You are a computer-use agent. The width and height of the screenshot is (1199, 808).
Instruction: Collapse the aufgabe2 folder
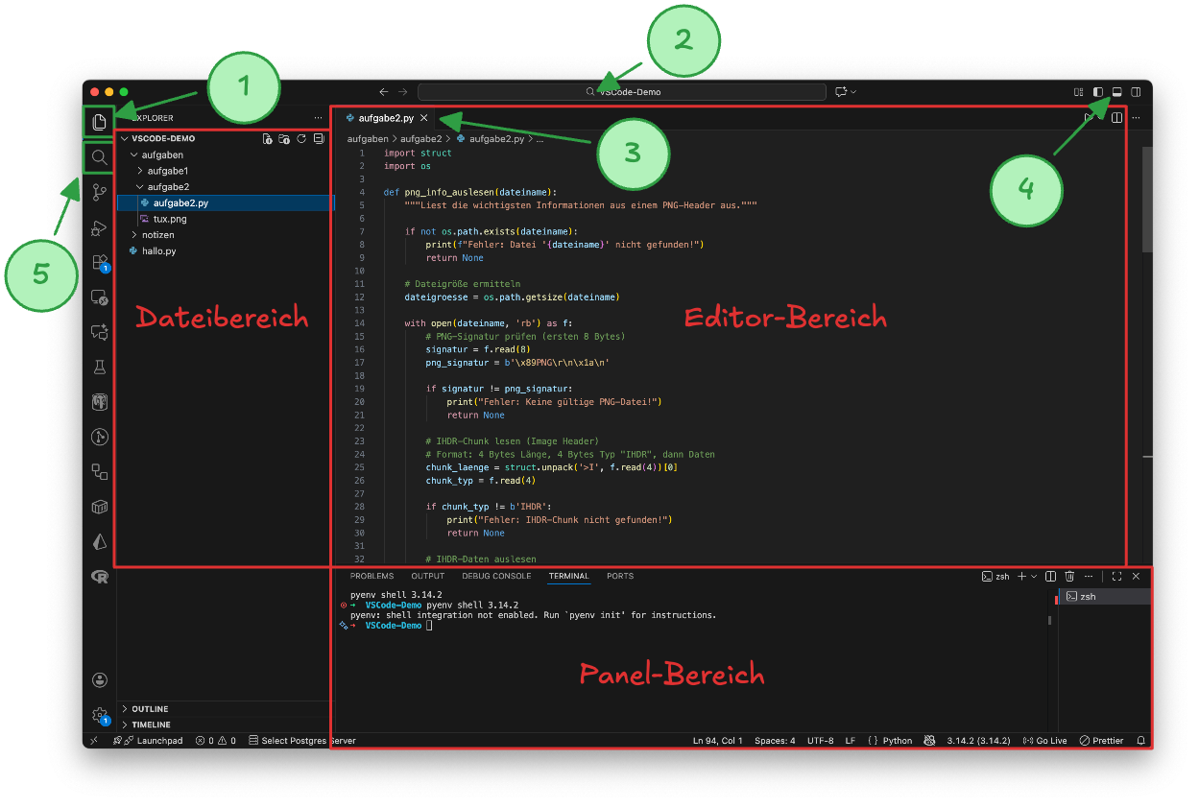tap(167, 187)
